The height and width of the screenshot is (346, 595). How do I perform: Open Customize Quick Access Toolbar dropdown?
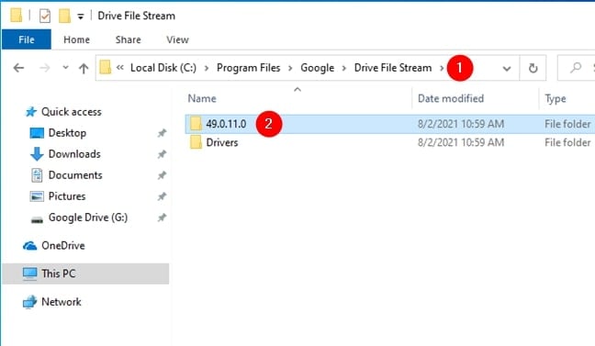81,17
